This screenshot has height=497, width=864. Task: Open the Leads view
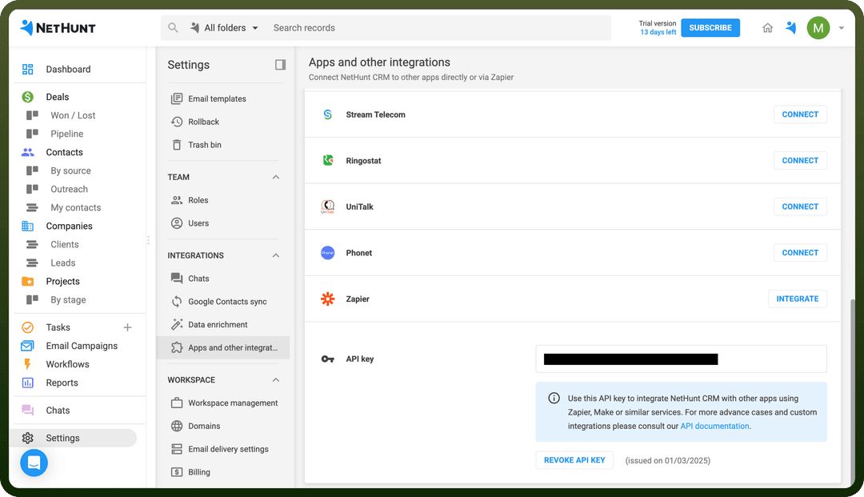point(63,263)
